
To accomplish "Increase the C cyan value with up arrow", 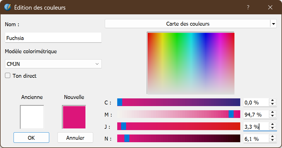I will pos(273,101).
